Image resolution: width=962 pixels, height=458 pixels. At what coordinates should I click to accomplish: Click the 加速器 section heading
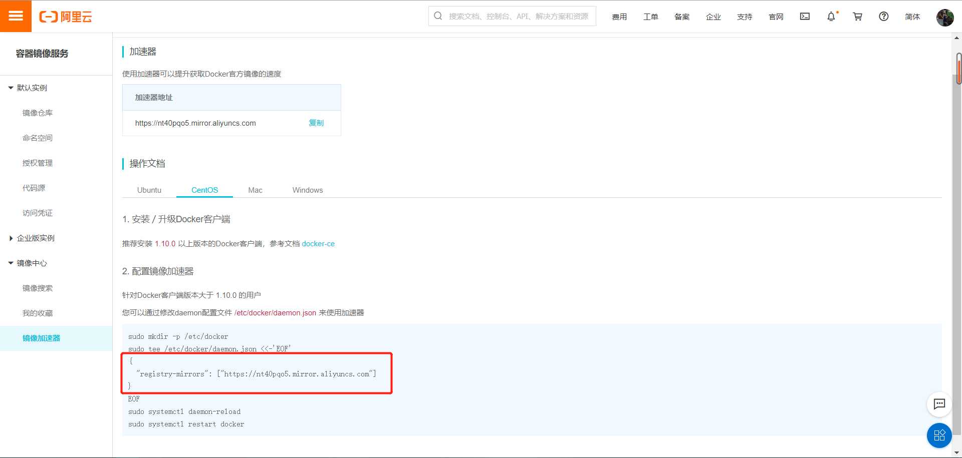click(143, 52)
